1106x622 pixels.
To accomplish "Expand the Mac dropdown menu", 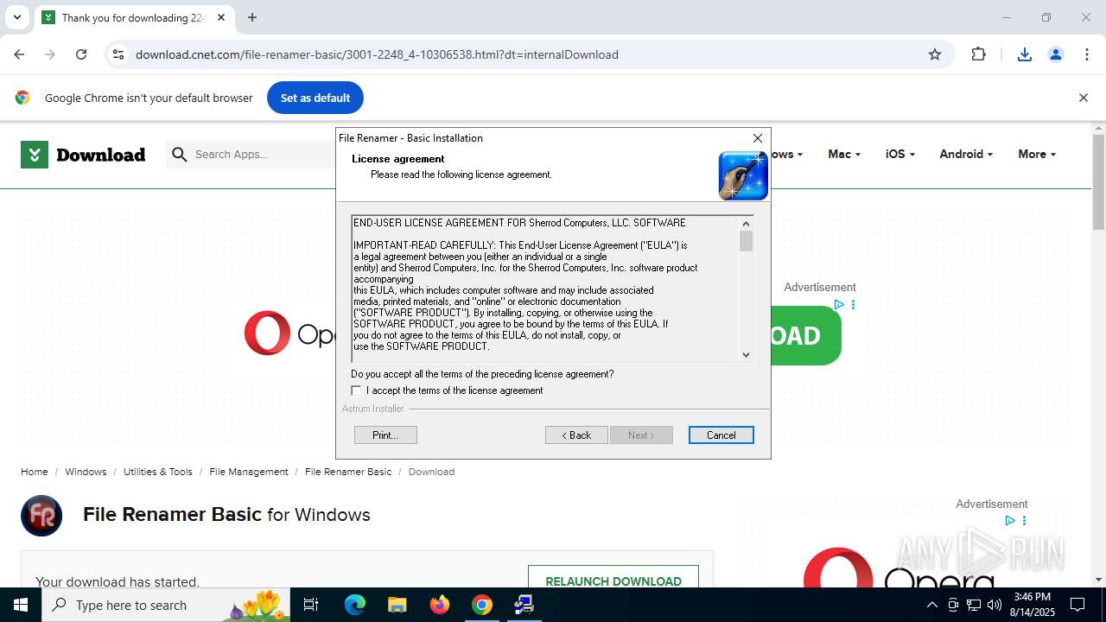I will tap(844, 154).
